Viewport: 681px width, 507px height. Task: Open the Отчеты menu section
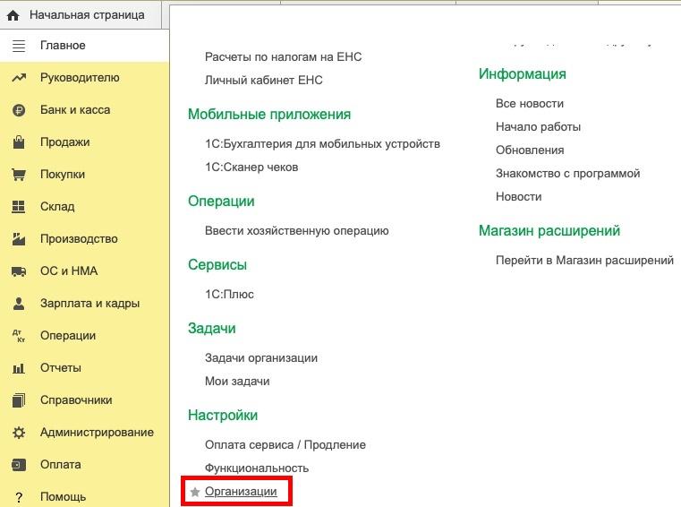[61, 368]
